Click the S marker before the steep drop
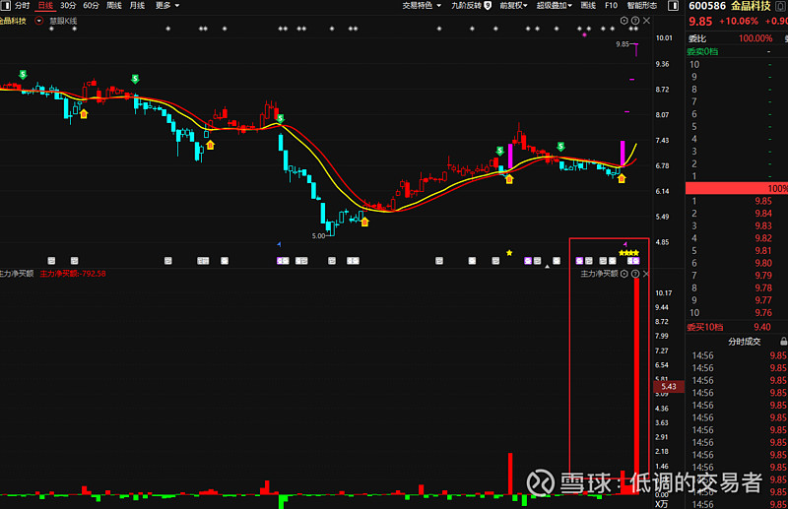 pos(281,118)
